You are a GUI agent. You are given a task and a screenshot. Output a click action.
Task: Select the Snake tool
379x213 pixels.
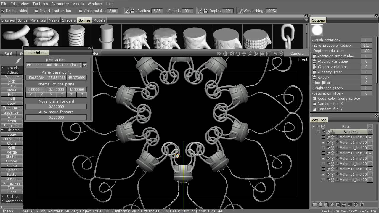pyautogui.click(x=12, y=165)
